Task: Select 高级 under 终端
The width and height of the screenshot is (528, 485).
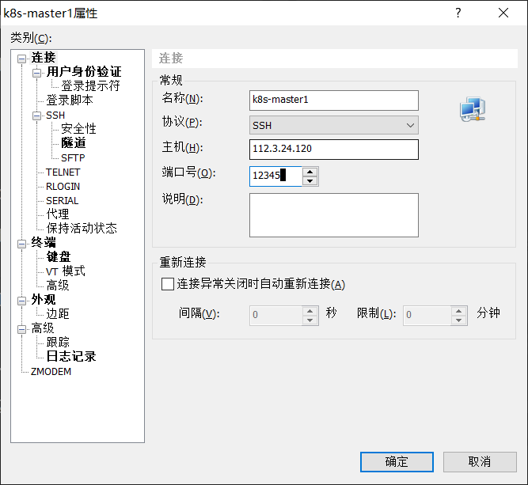Action: tap(58, 286)
